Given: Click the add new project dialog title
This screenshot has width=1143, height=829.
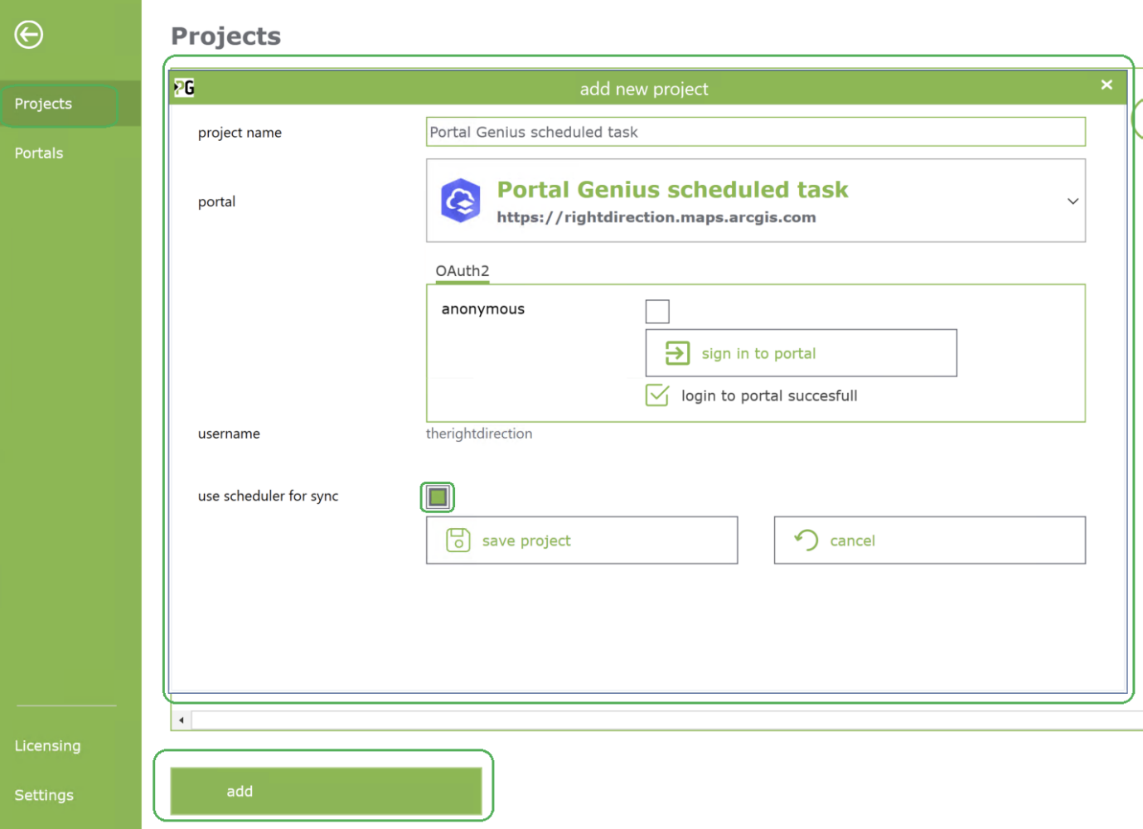Looking at the screenshot, I should coord(644,89).
